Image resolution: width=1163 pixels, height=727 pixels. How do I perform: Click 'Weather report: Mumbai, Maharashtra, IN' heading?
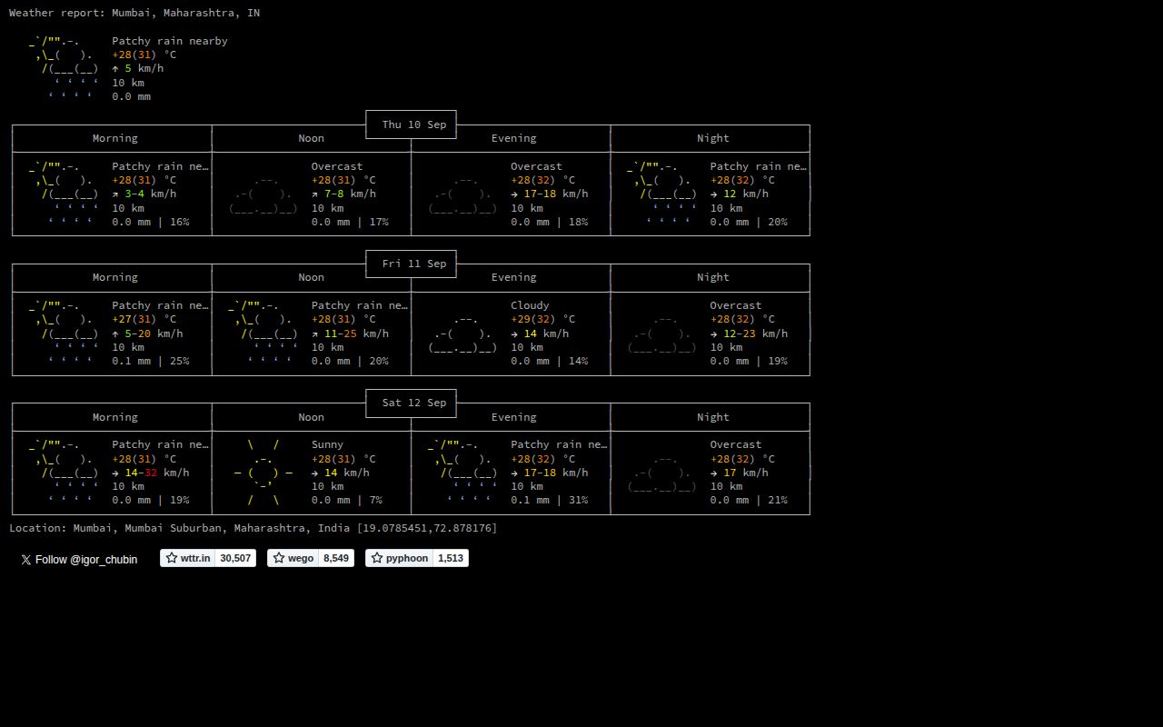point(134,13)
